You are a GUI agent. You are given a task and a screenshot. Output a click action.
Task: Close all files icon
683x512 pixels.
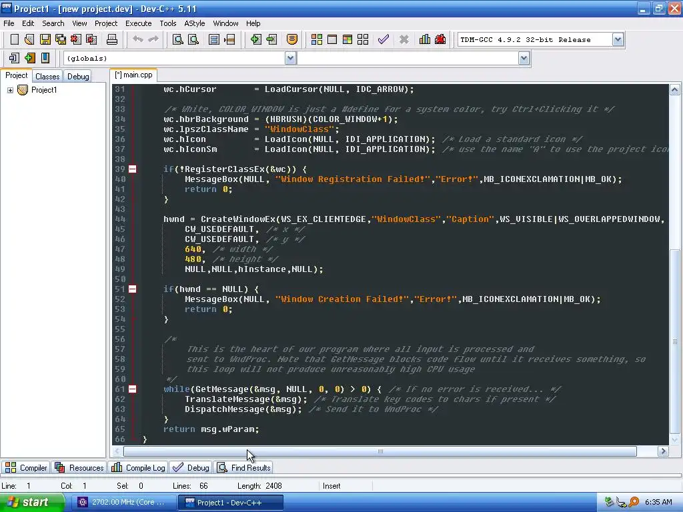91,39
